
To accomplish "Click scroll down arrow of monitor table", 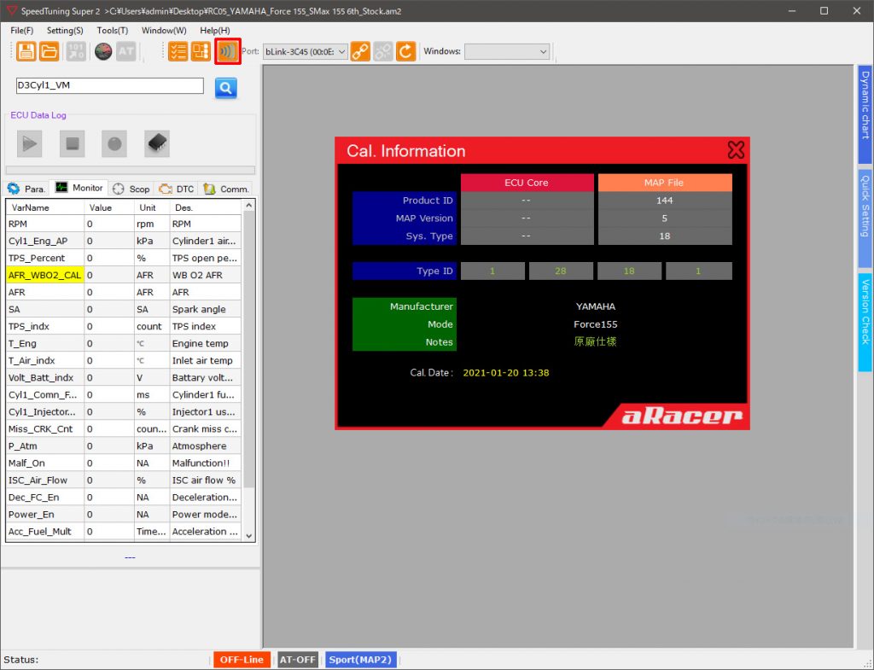I will 249,536.
